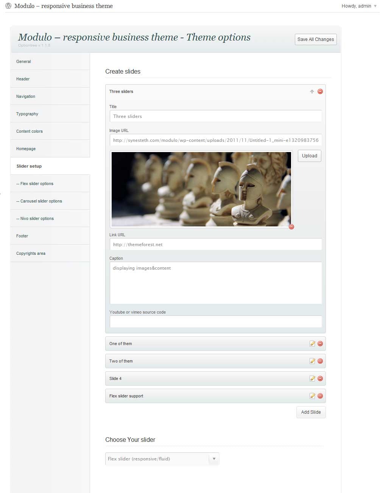Focus the Link URL input field

coord(216,245)
